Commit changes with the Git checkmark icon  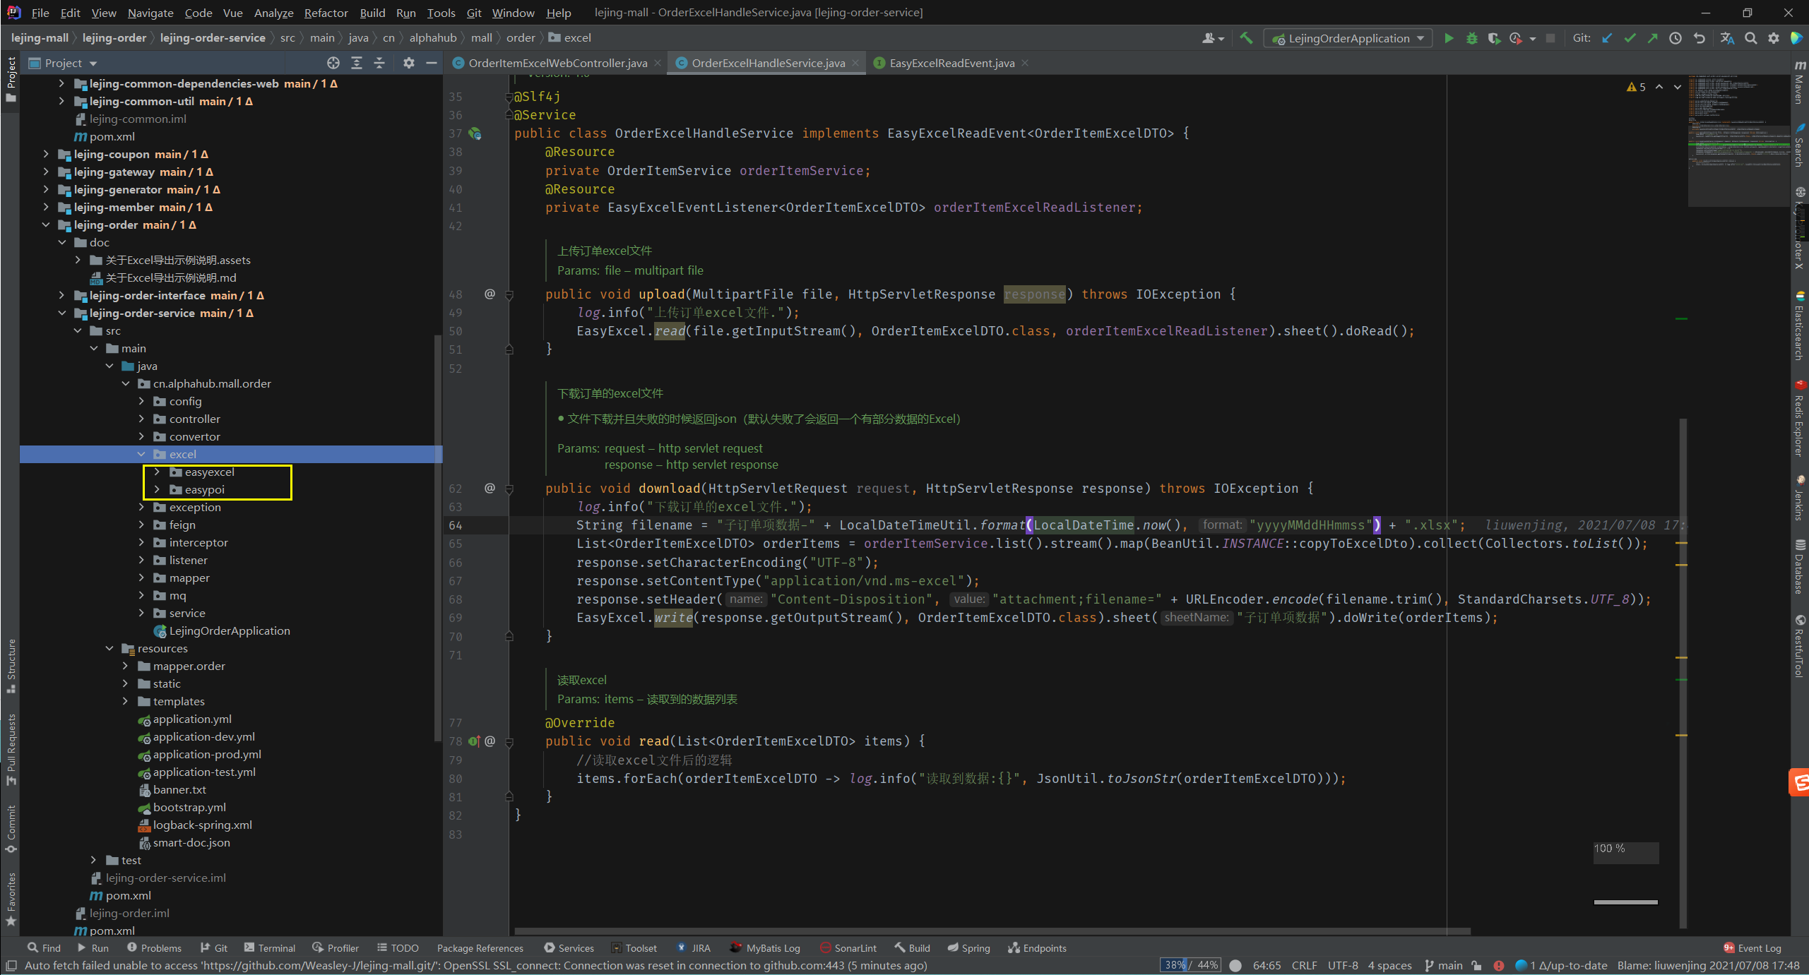coord(1630,38)
